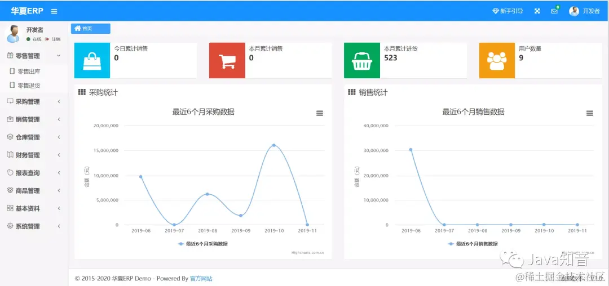609x286 pixels.
Task: Click the 系统管理 gear icon
Action: pos(11,226)
